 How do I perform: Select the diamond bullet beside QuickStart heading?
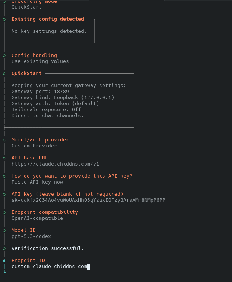click(4, 74)
